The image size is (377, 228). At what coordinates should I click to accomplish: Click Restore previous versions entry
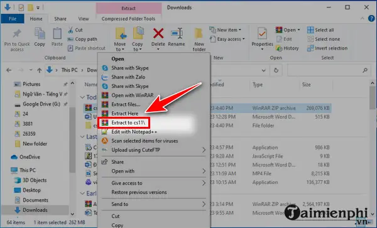(154, 192)
